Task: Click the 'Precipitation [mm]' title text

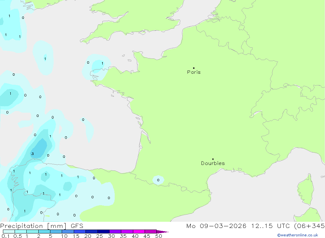Action: 33,226
